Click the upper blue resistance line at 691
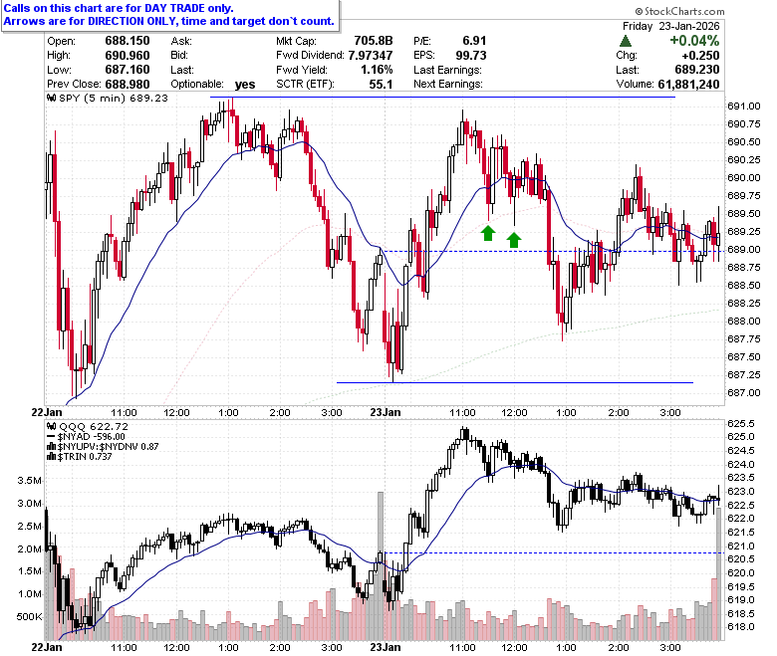 [x=442, y=97]
